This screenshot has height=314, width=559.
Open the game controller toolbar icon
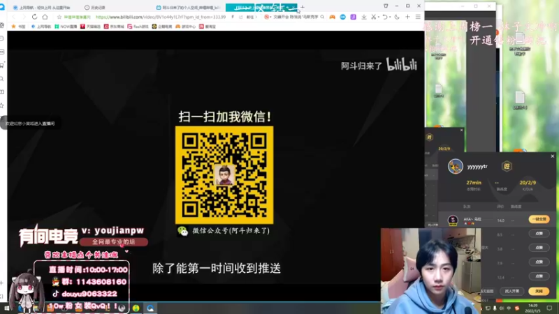[333, 17]
